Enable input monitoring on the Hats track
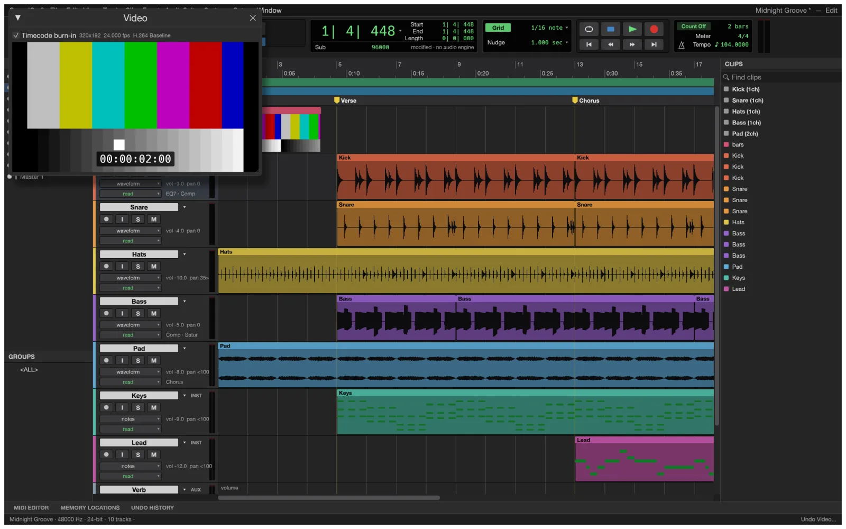This screenshot has width=846, height=529. tap(122, 266)
